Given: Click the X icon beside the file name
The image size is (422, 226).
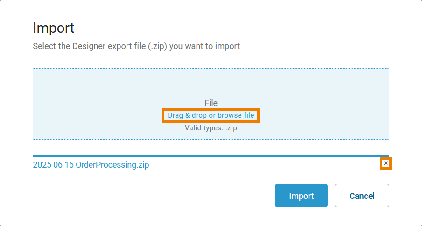Looking at the screenshot, I should 386,163.
